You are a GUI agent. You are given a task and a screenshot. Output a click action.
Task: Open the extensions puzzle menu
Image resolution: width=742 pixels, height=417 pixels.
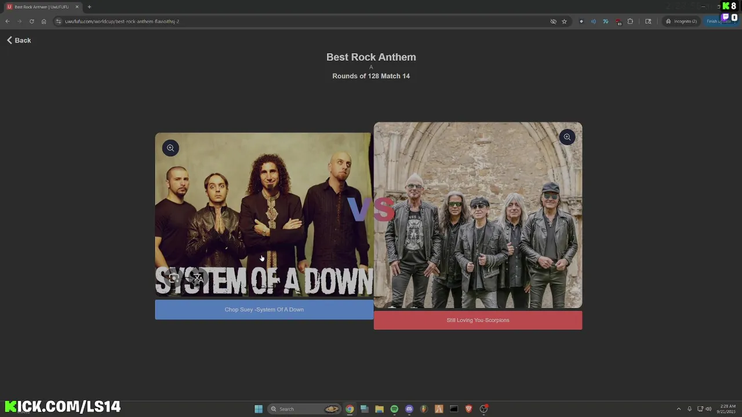pos(630,21)
